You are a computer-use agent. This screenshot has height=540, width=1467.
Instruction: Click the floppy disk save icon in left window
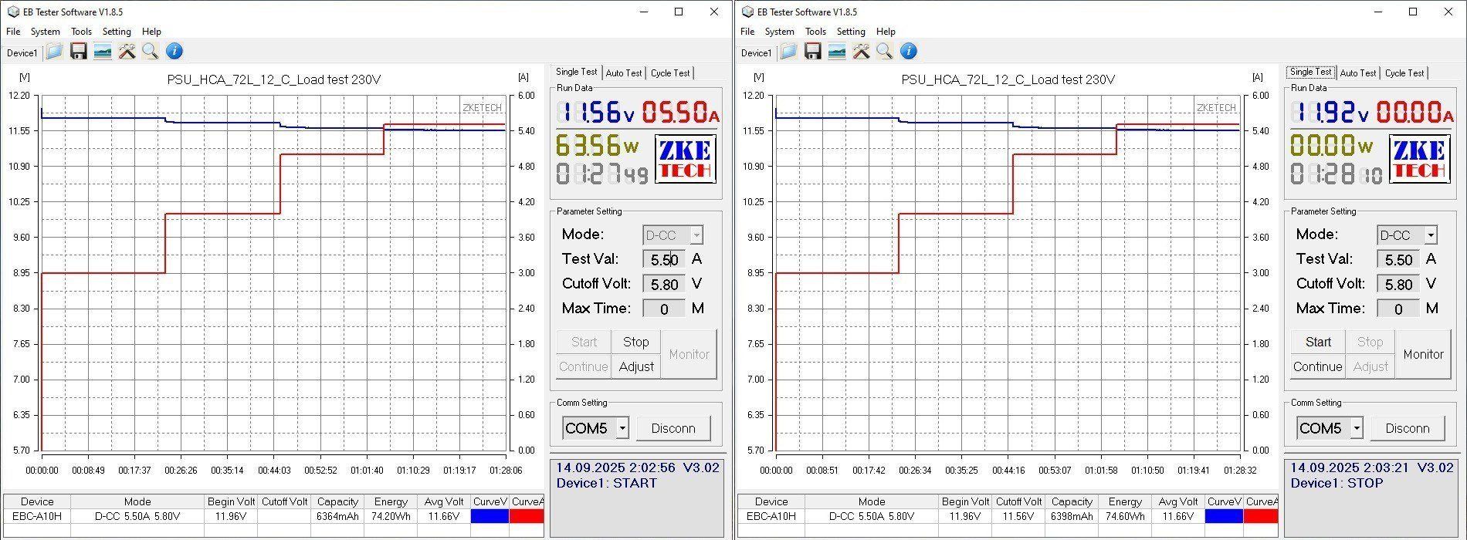[x=78, y=52]
